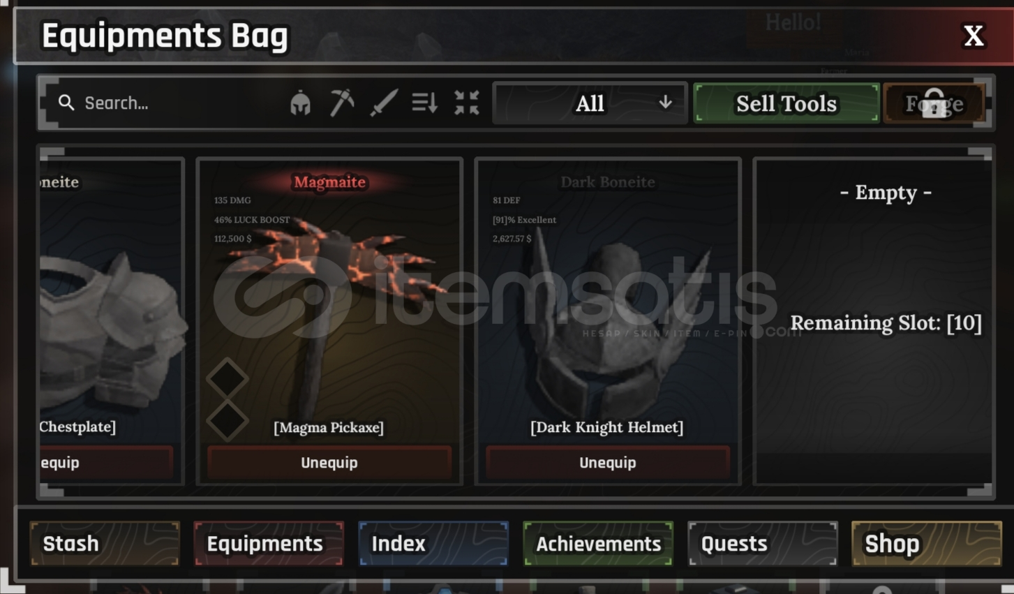Open the All category dropdown
This screenshot has width=1014, height=594.
point(590,103)
